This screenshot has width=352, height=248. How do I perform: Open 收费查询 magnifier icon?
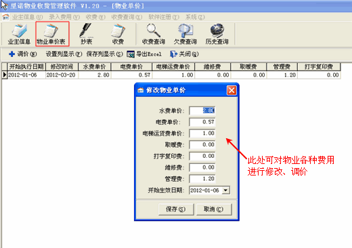pyautogui.click(x=154, y=34)
